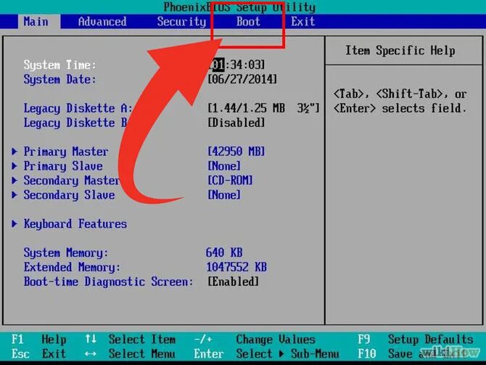This screenshot has width=486, height=365.
Task: Click the up-down arrows Select Item icon
Action: point(91,339)
